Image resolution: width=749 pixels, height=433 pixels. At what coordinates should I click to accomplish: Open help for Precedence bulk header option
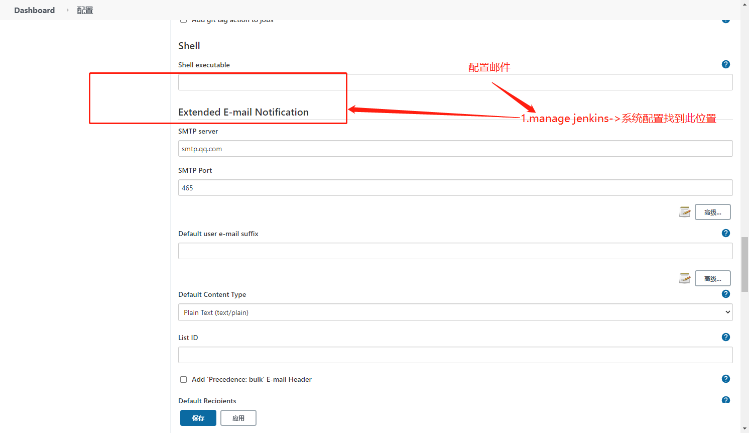726,379
